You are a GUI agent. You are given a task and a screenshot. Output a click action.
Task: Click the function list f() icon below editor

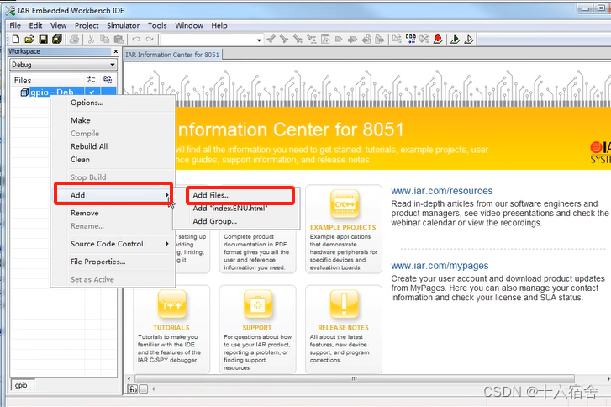[134, 388]
